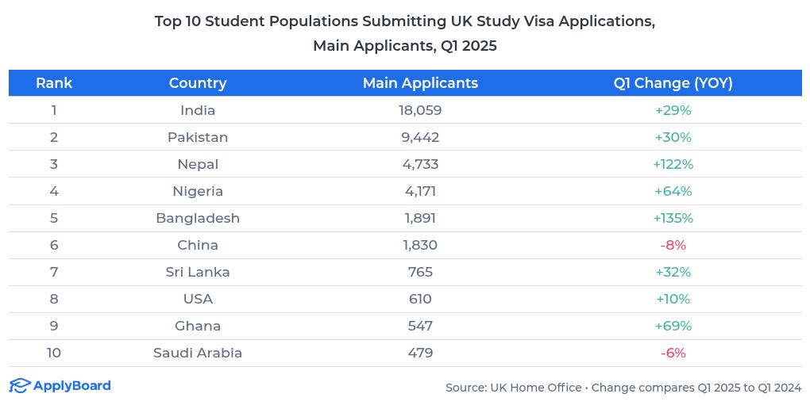Click Saudi Arabia's -6% change value
This screenshot has height=405, width=810.
[x=673, y=353]
